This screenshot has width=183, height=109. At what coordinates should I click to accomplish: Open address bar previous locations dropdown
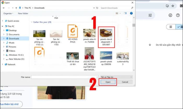[x=94, y=8]
